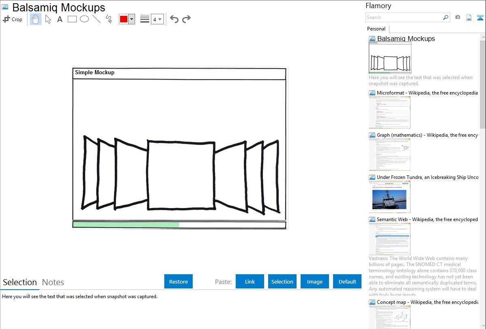Click the Graph (mathematics) - Wikipedia title
Image resolution: width=486 pixels, height=329 pixels.
pos(427,135)
